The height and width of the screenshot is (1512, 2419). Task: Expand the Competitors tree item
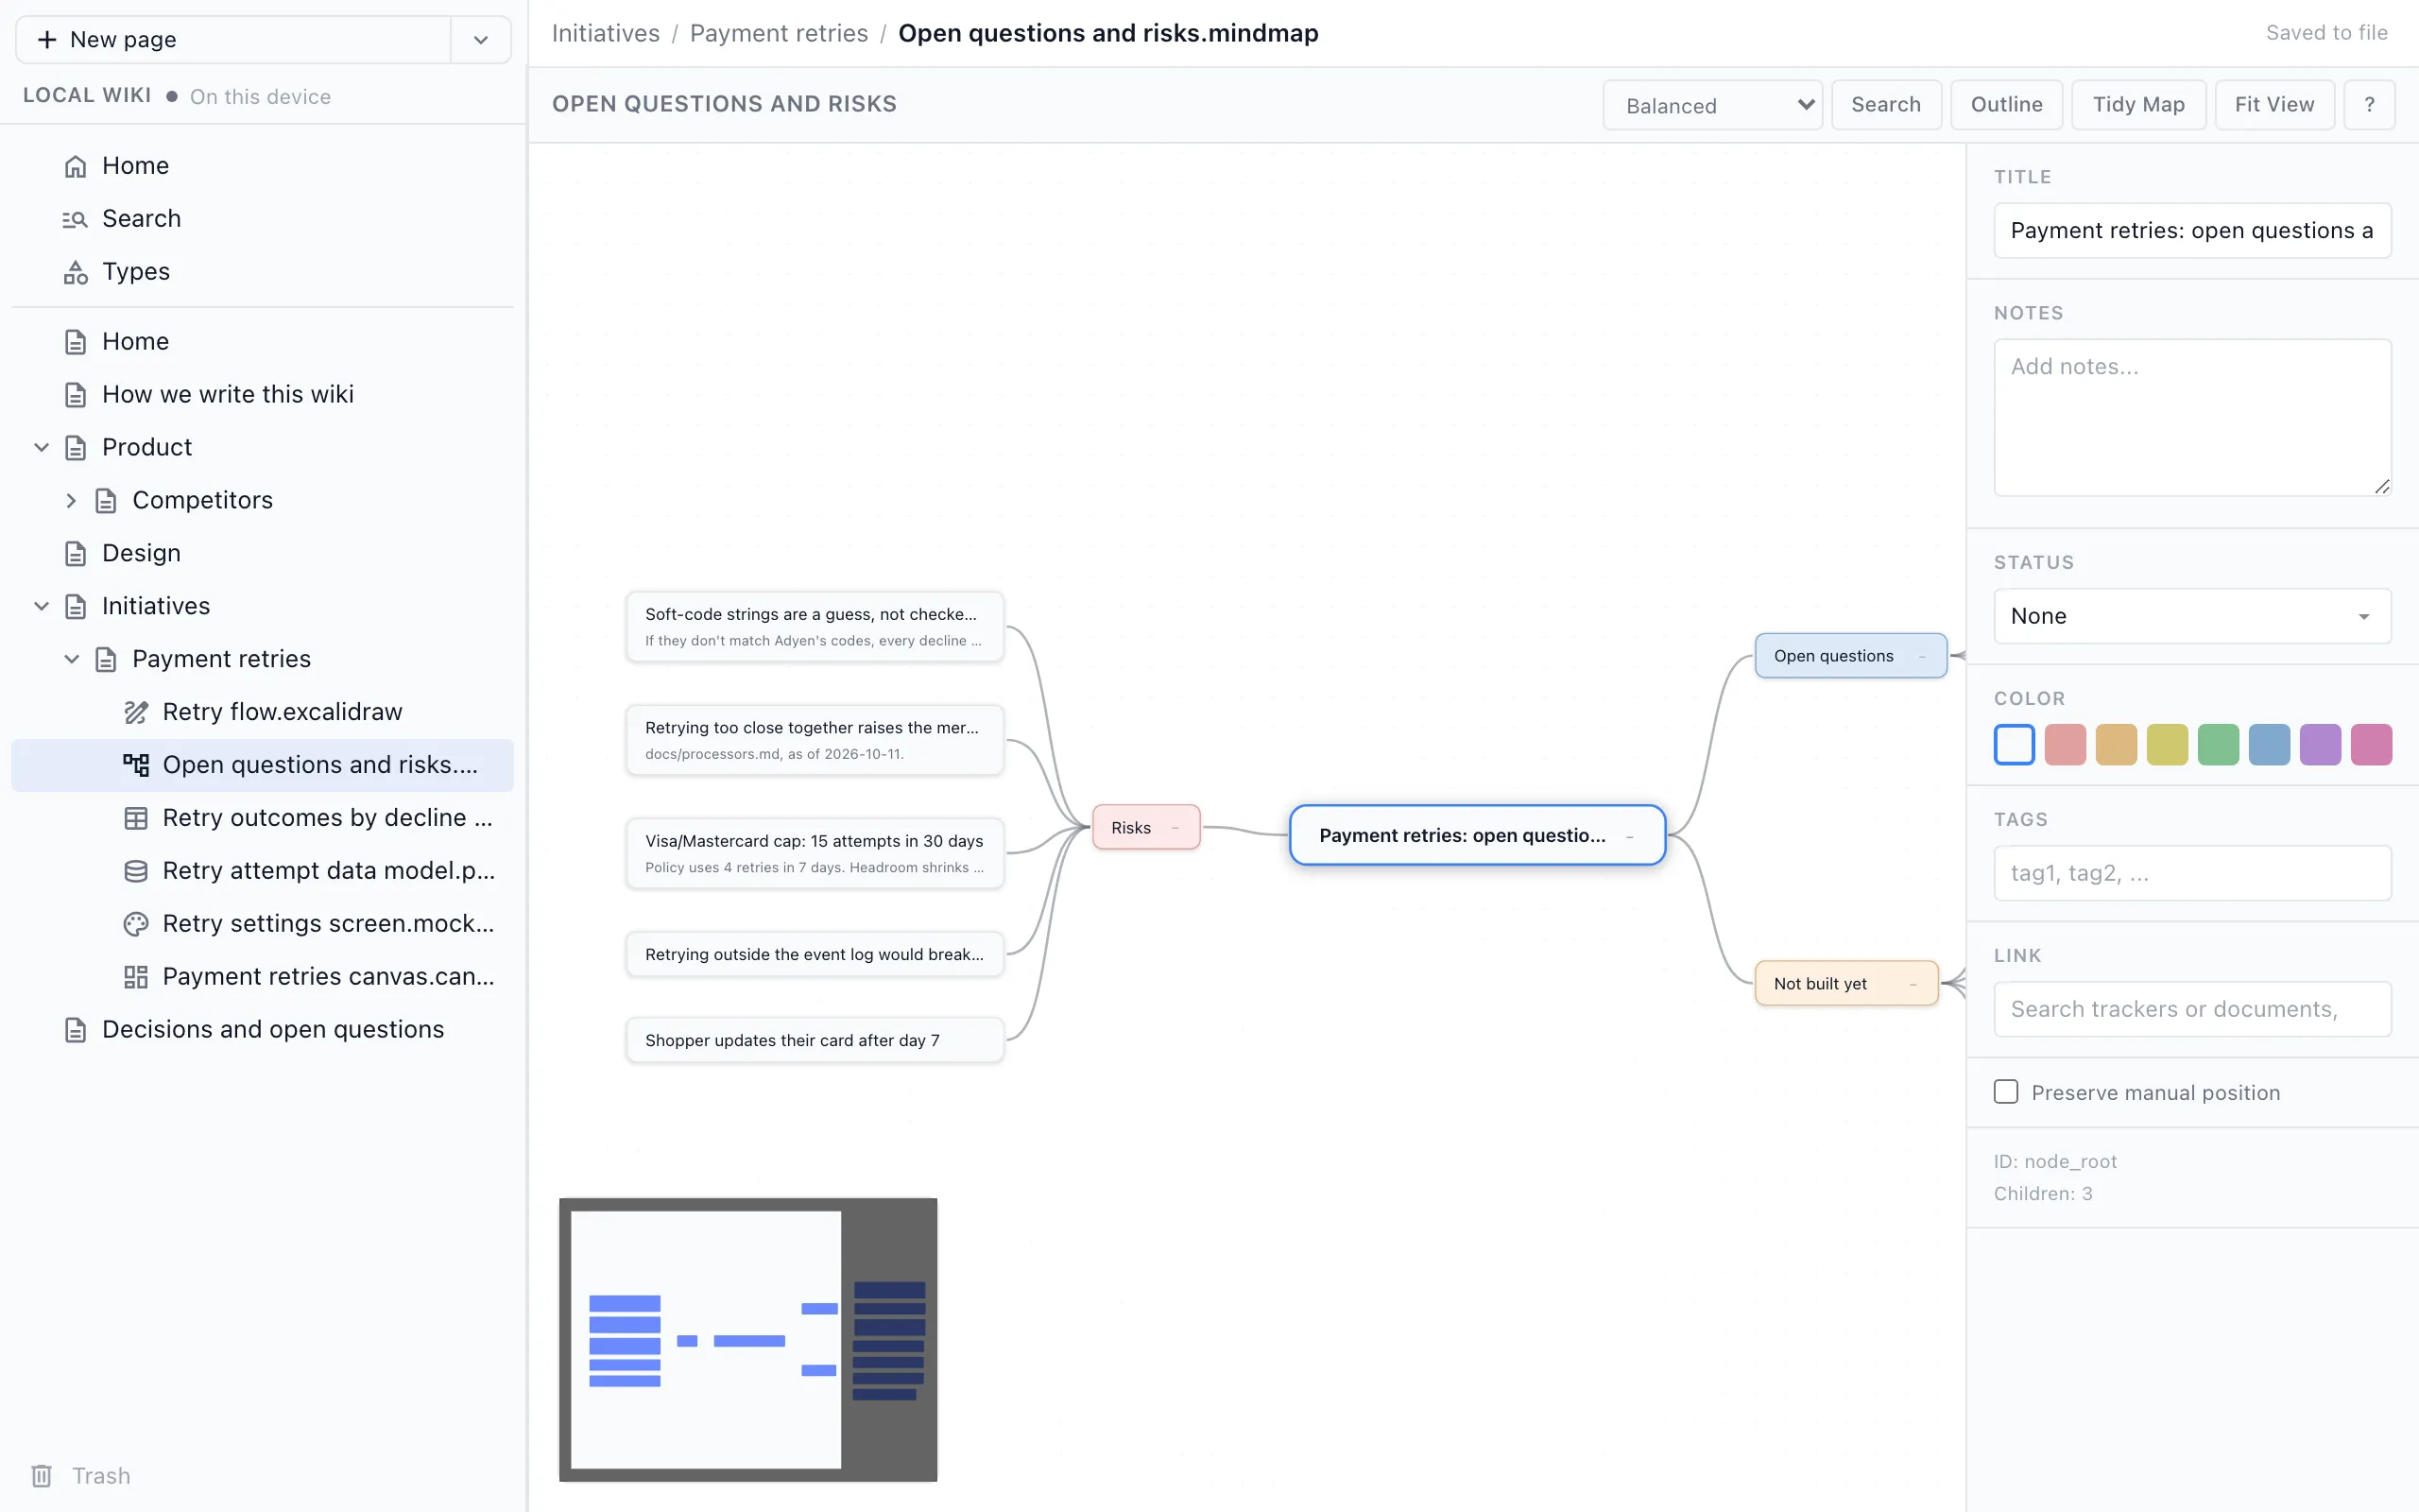71,501
